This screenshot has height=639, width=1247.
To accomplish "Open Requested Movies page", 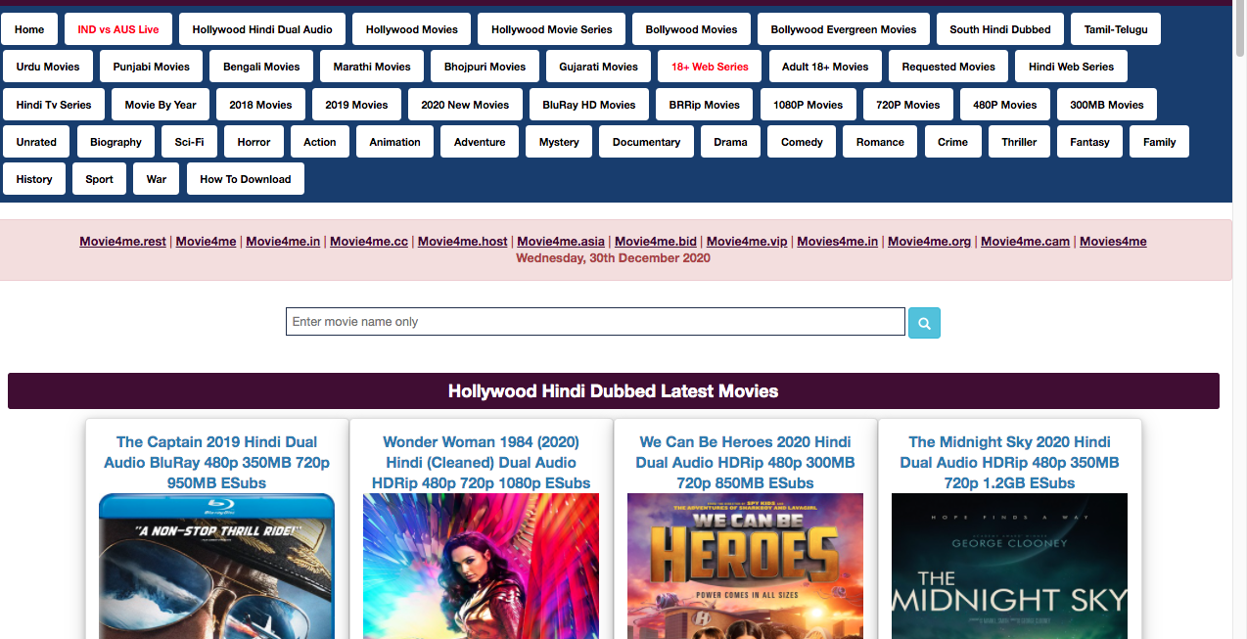I will [x=948, y=67].
